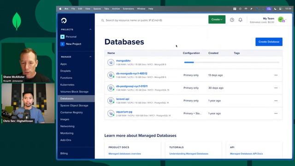Click the db-mongodb-nyc1-48512 database icon
The width and height of the screenshot is (295, 166).
tap(111, 75)
